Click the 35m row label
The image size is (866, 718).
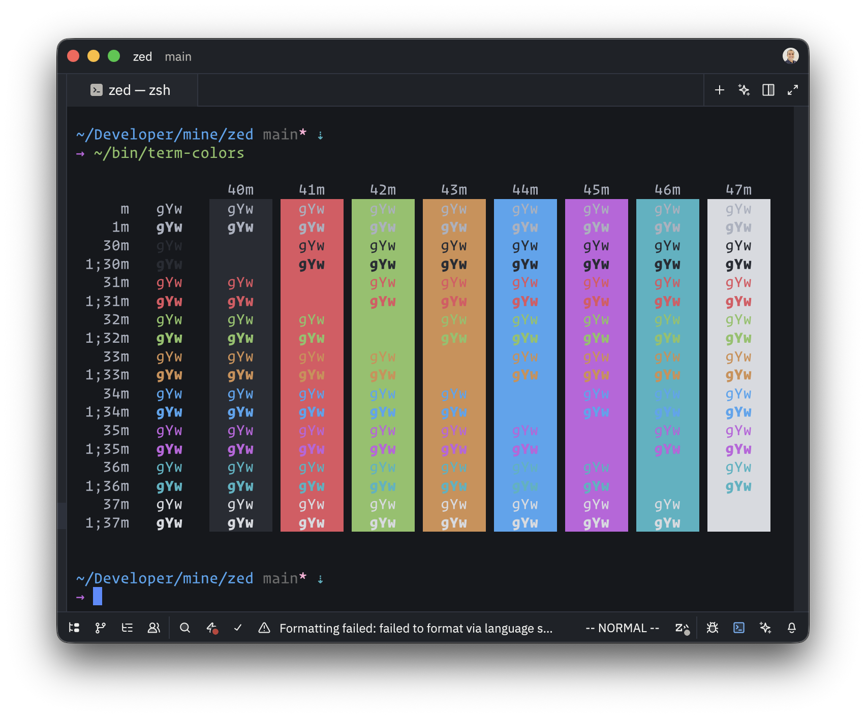coord(116,431)
